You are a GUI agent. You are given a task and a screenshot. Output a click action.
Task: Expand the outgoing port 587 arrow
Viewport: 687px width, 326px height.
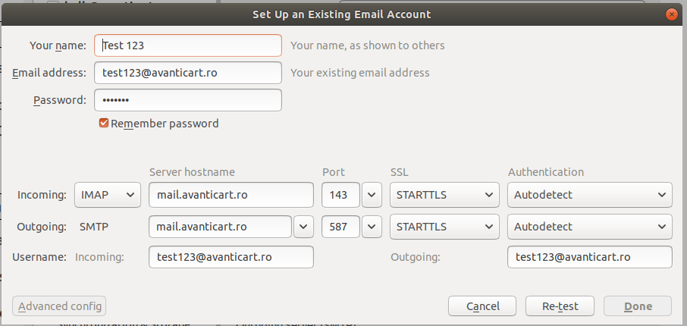pyautogui.click(x=372, y=226)
